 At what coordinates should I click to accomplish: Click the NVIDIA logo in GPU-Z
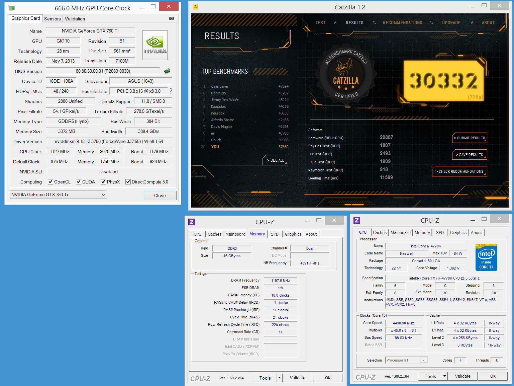(x=155, y=46)
